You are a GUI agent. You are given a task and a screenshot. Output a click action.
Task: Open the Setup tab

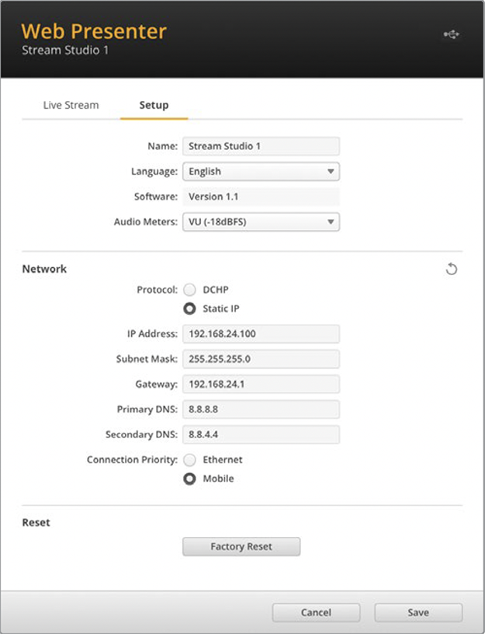[x=154, y=105]
